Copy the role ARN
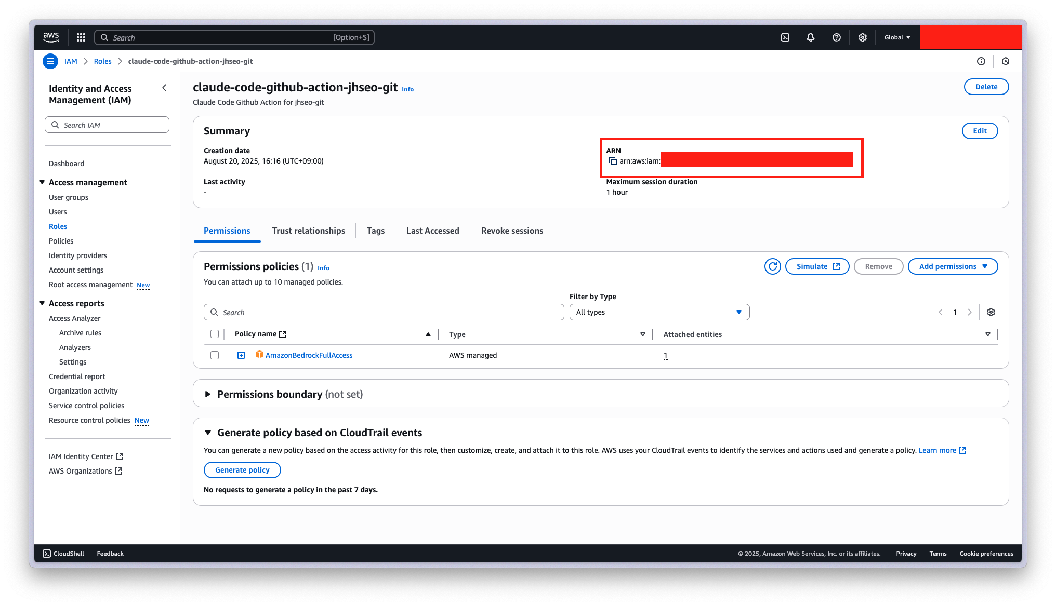Image resolution: width=1056 pixels, height=606 pixels. pyautogui.click(x=613, y=161)
